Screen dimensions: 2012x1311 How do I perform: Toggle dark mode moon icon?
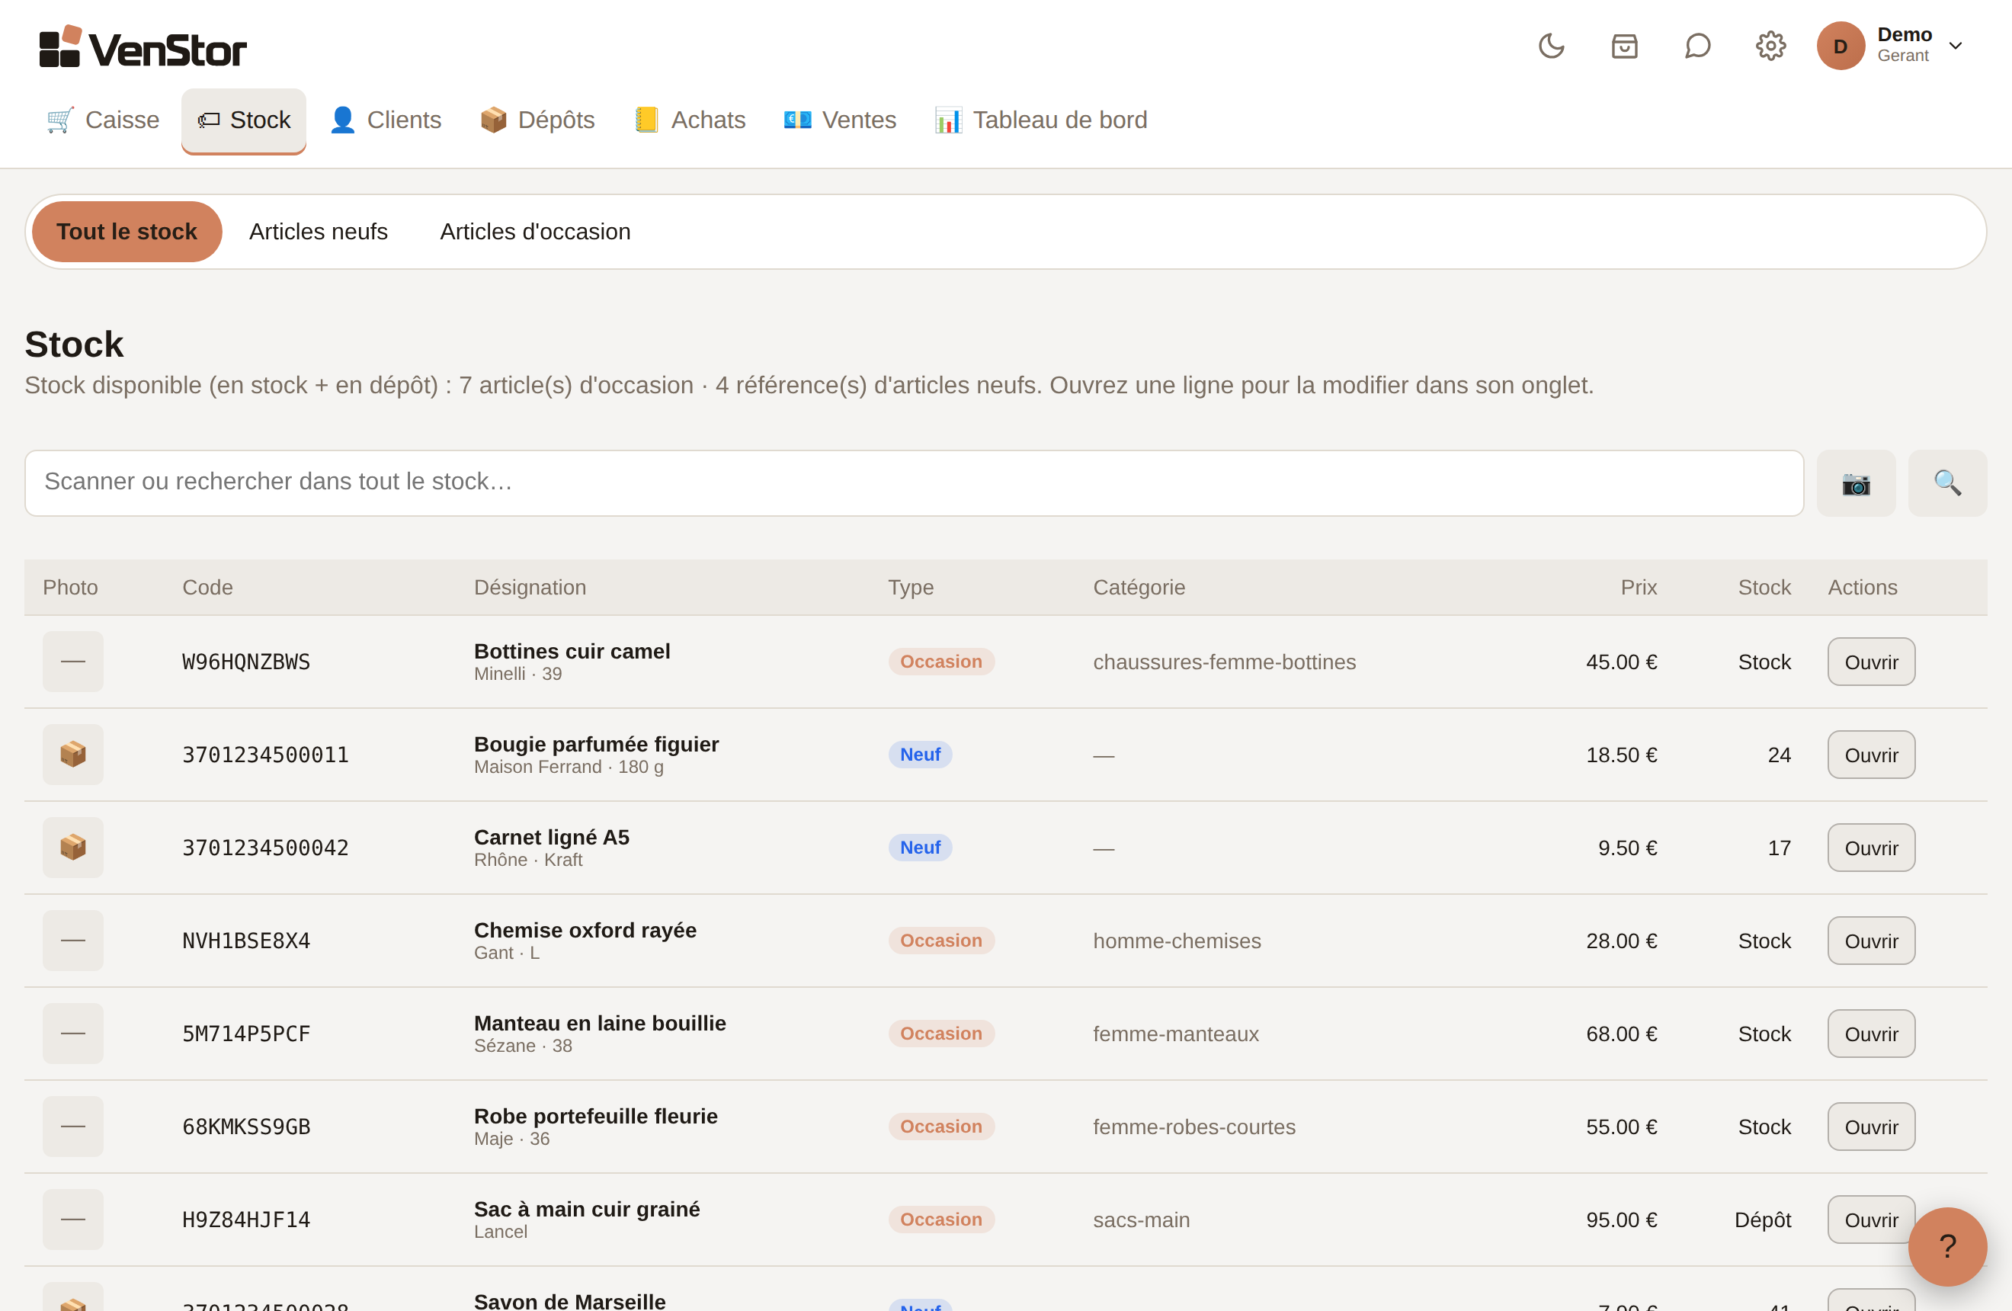[1551, 46]
